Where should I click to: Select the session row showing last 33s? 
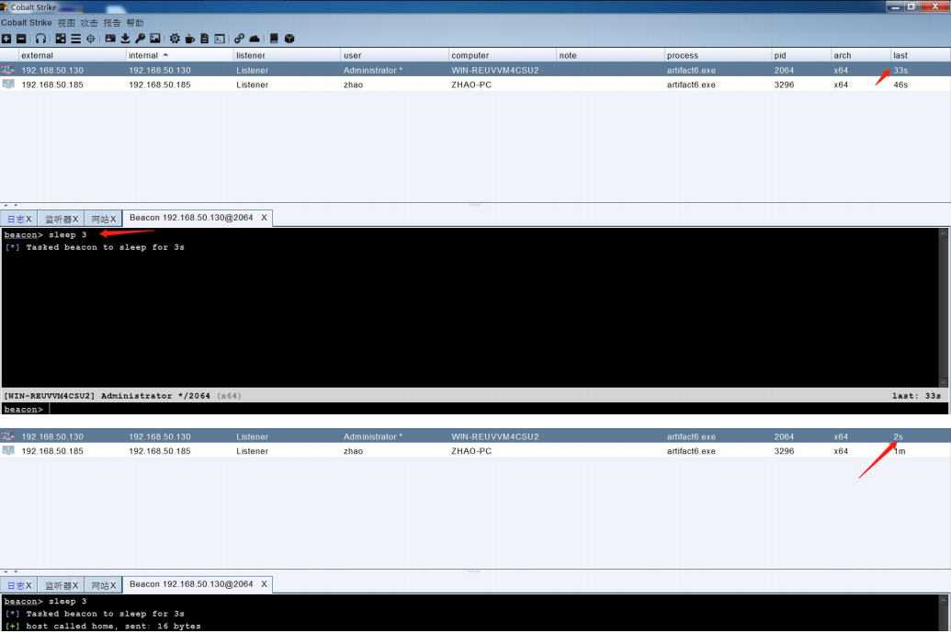[475, 71]
